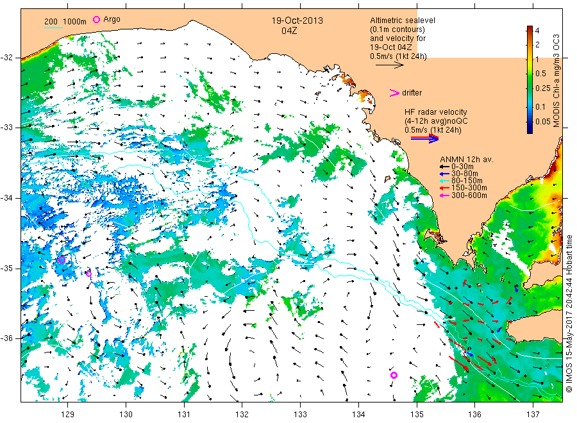Click the -36 latitude axis label
This screenshot has height=423, width=577.
[x=6, y=338]
